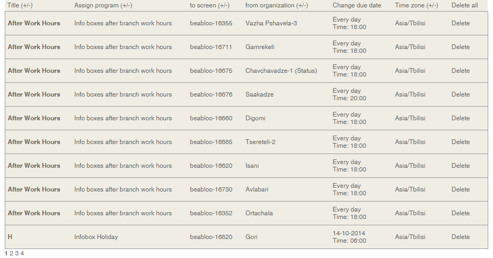The image size is (493, 258).
Task: Delete the Saakadze schedule row
Action: point(460,94)
